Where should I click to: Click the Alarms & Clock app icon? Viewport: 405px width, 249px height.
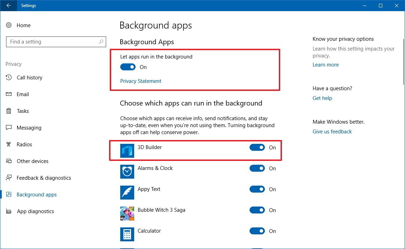click(127, 172)
